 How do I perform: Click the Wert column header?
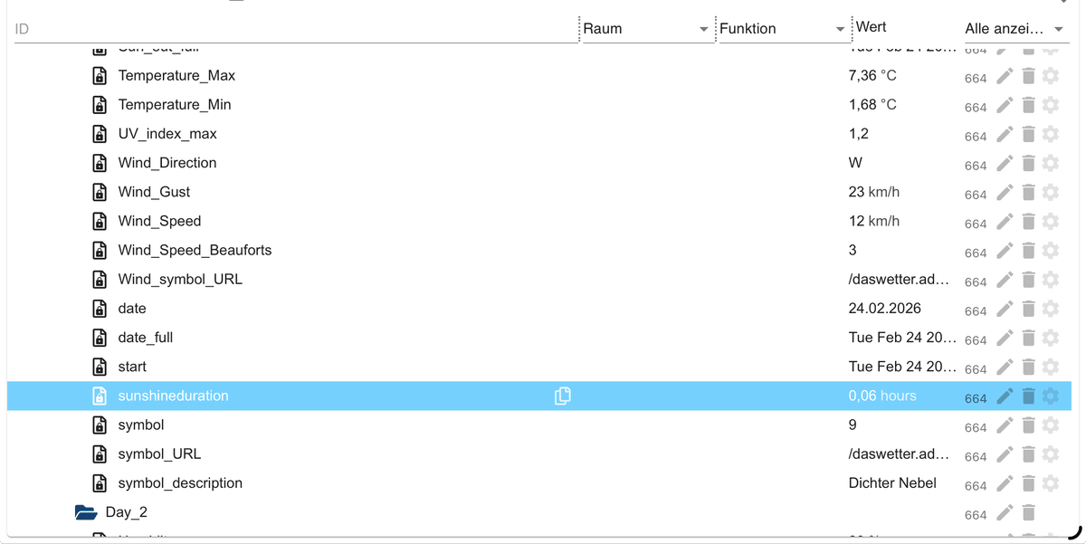(872, 28)
